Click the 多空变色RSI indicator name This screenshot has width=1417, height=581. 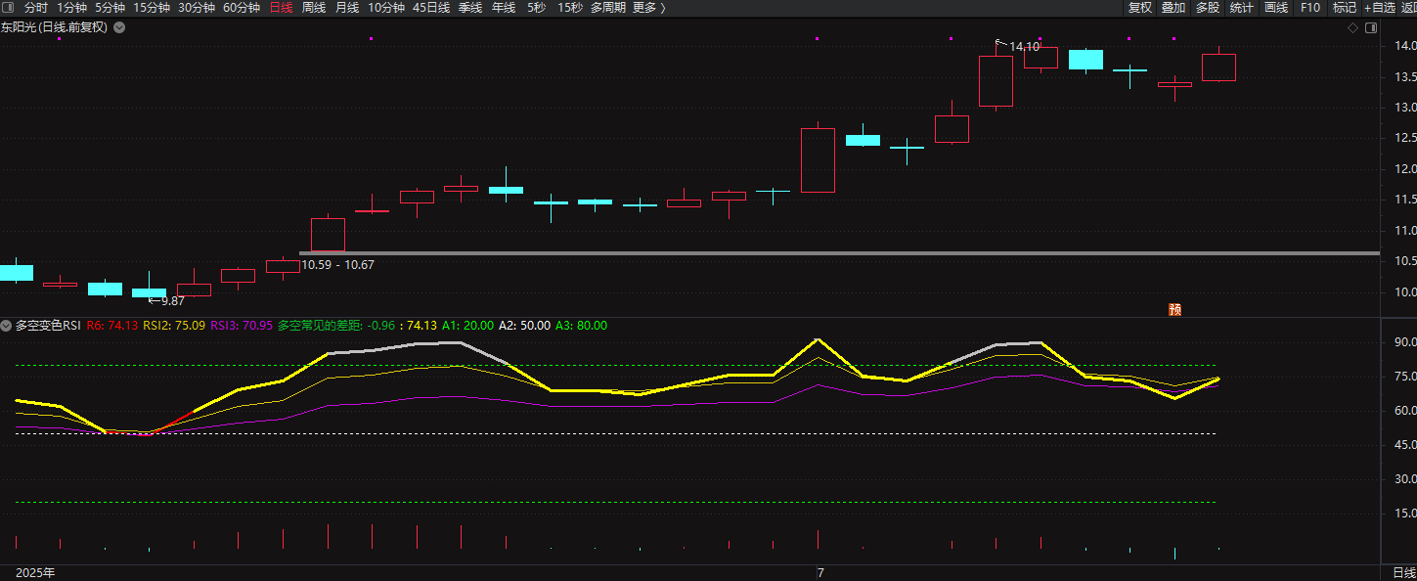tap(49, 326)
